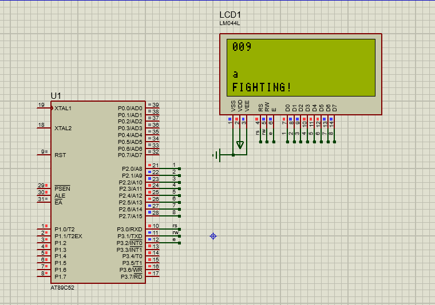435x305 pixels.
Task: Click the rs net label on P3.0 wire
Action: pyautogui.click(x=175, y=226)
